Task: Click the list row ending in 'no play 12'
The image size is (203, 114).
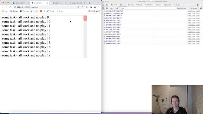Action: [x=43, y=30]
